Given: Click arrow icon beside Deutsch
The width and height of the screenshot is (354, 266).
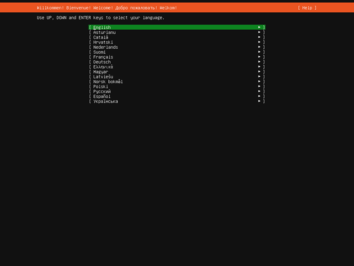Looking at the screenshot, I should [259, 62].
